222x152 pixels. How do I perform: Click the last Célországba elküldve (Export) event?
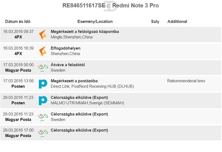click(x=79, y=130)
